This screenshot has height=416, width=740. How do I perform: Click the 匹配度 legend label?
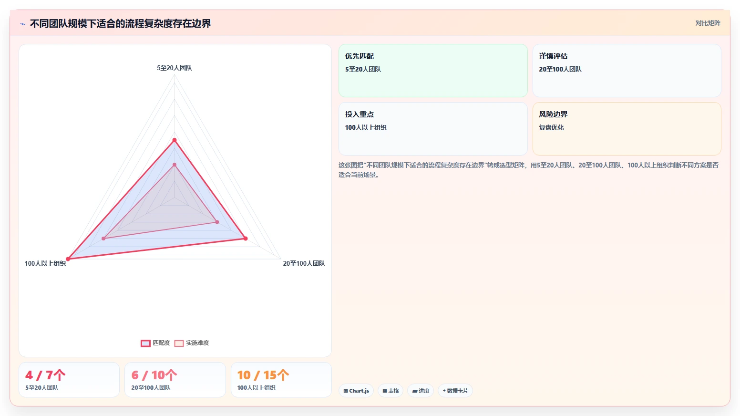pyautogui.click(x=161, y=343)
